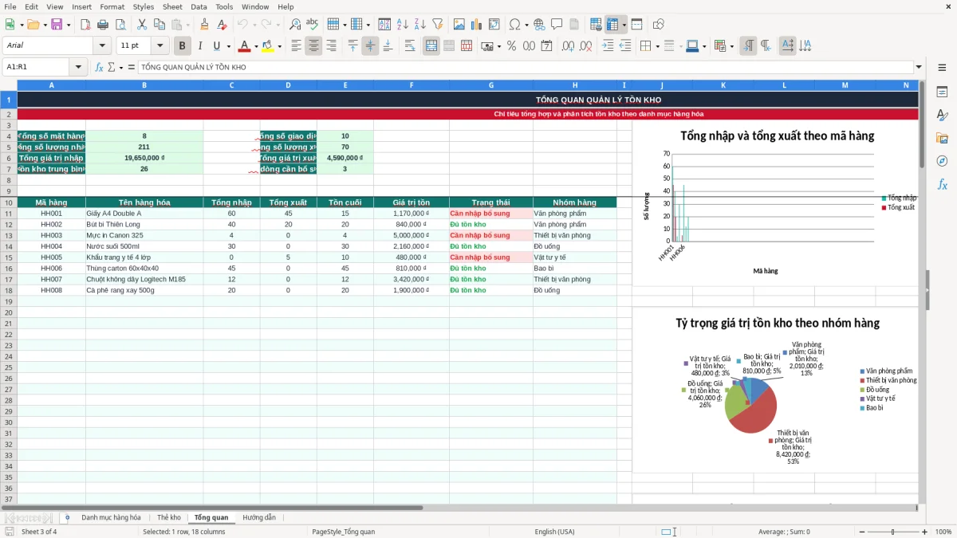Sort descending with the Z-A icon
The image size is (957, 538).
(419, 25)
